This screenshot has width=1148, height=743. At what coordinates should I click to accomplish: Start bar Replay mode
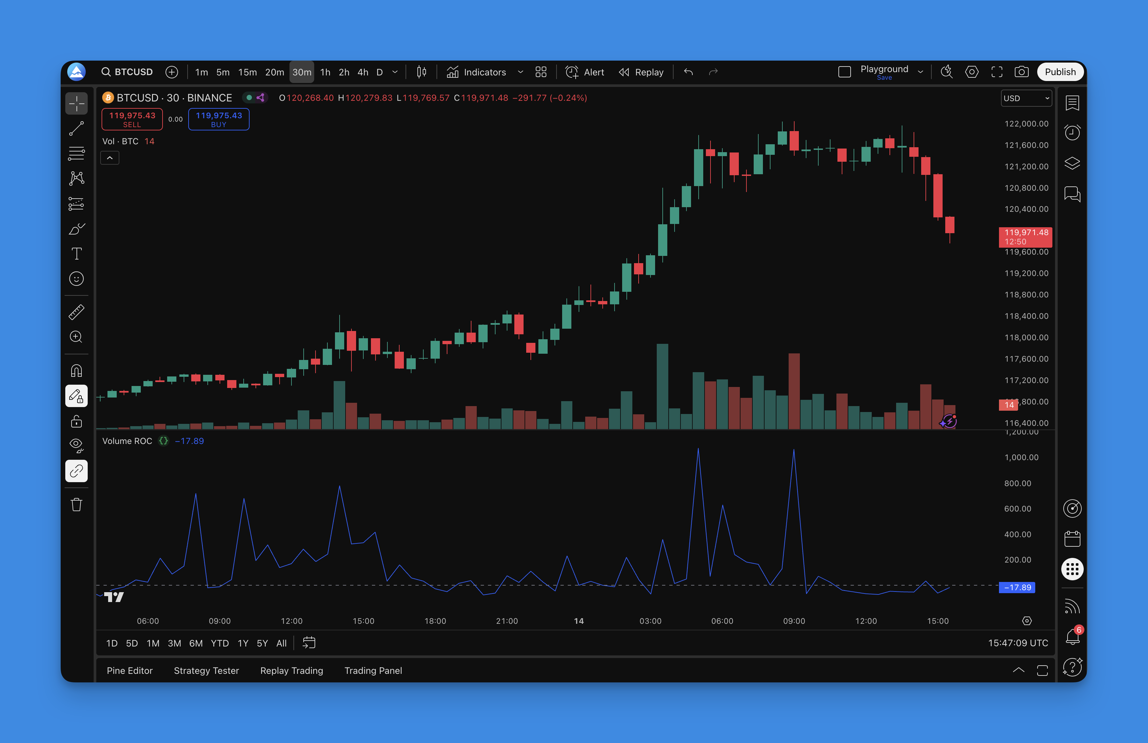tap(641, 72)
